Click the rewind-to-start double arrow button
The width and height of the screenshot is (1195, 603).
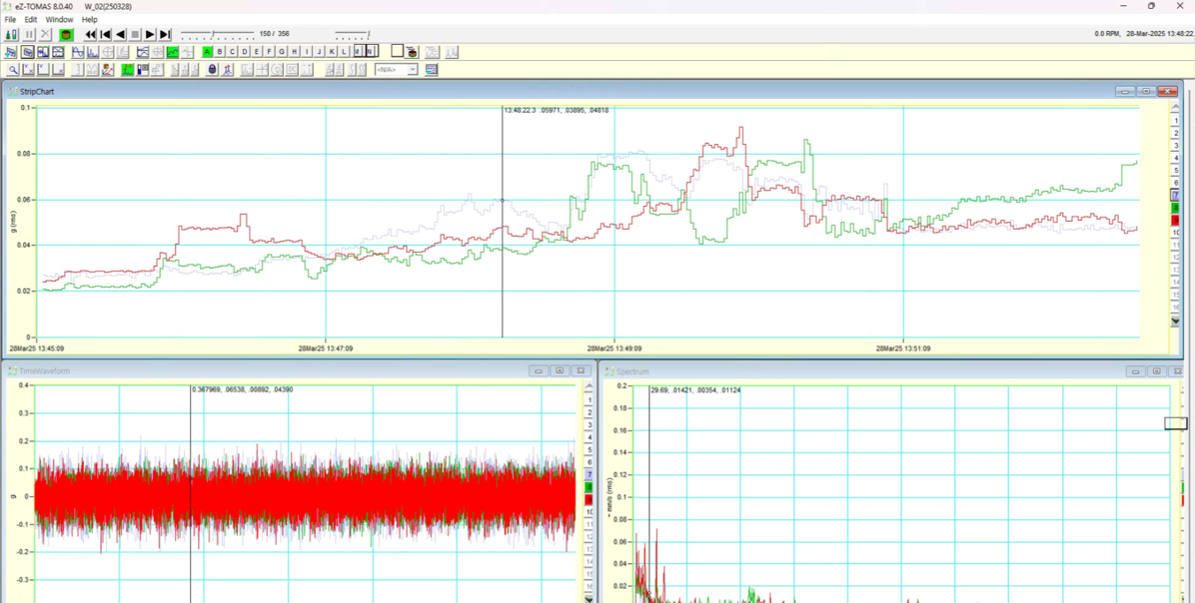point(91,34)
